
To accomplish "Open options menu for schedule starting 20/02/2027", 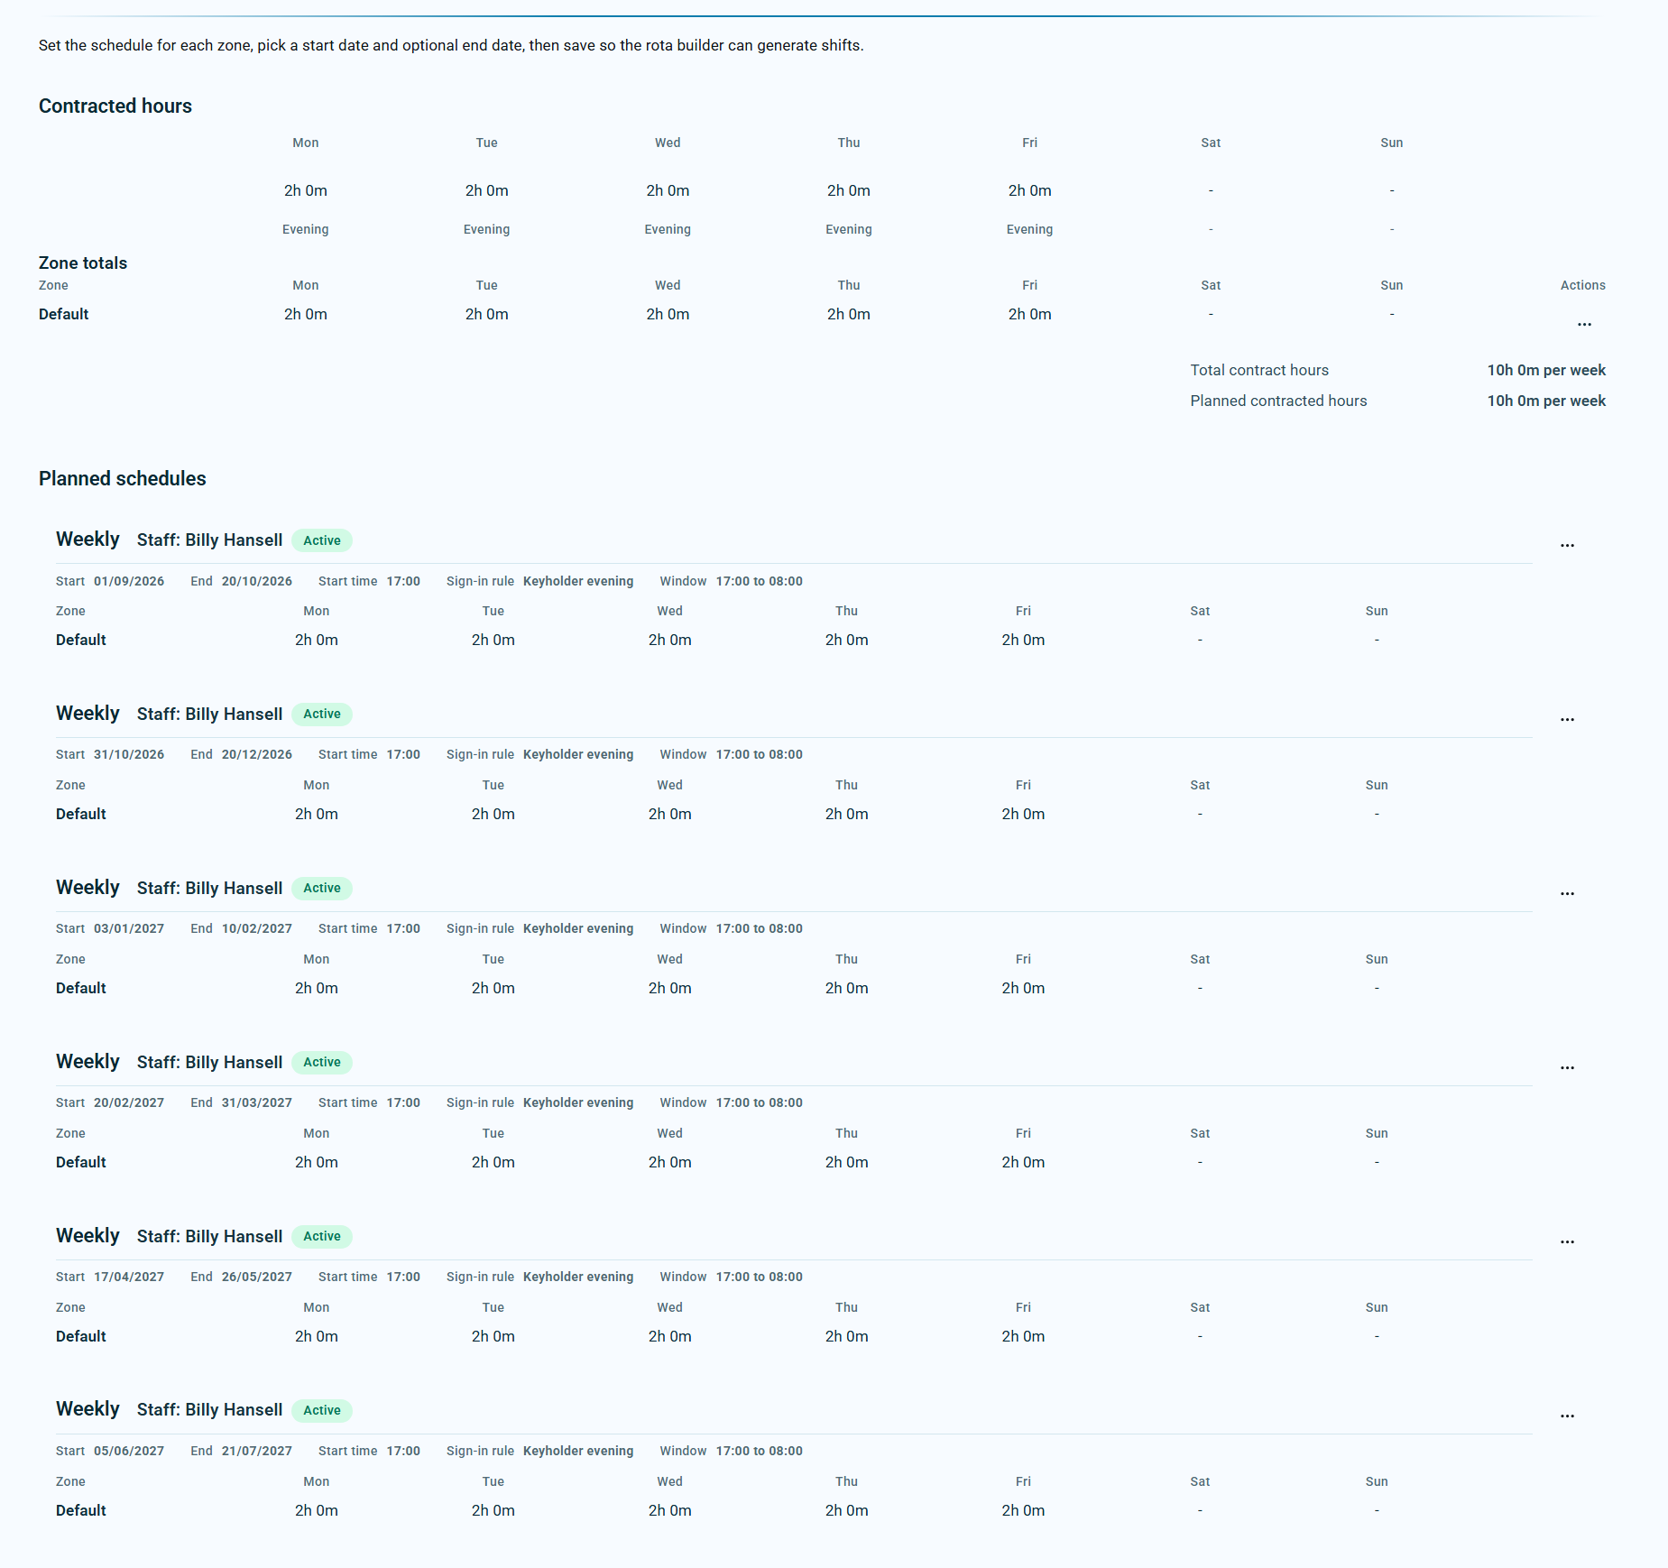I will (x=1567, y=1067).
